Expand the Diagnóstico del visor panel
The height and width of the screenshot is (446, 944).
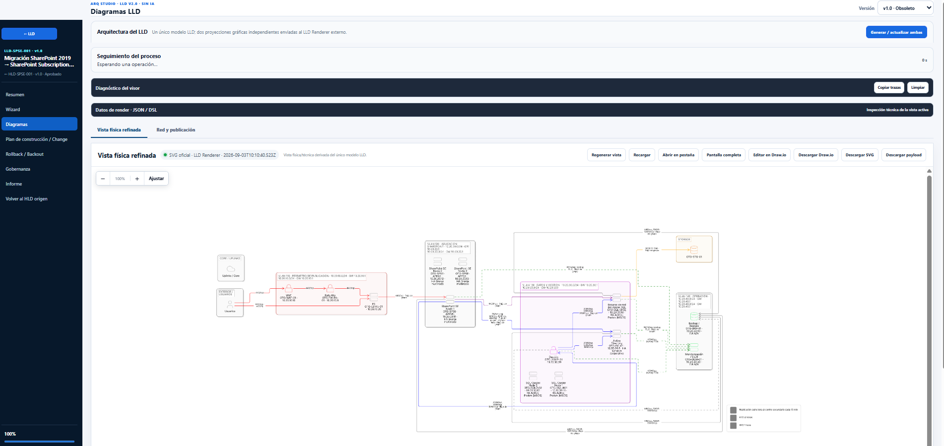(x=512, y=88)
